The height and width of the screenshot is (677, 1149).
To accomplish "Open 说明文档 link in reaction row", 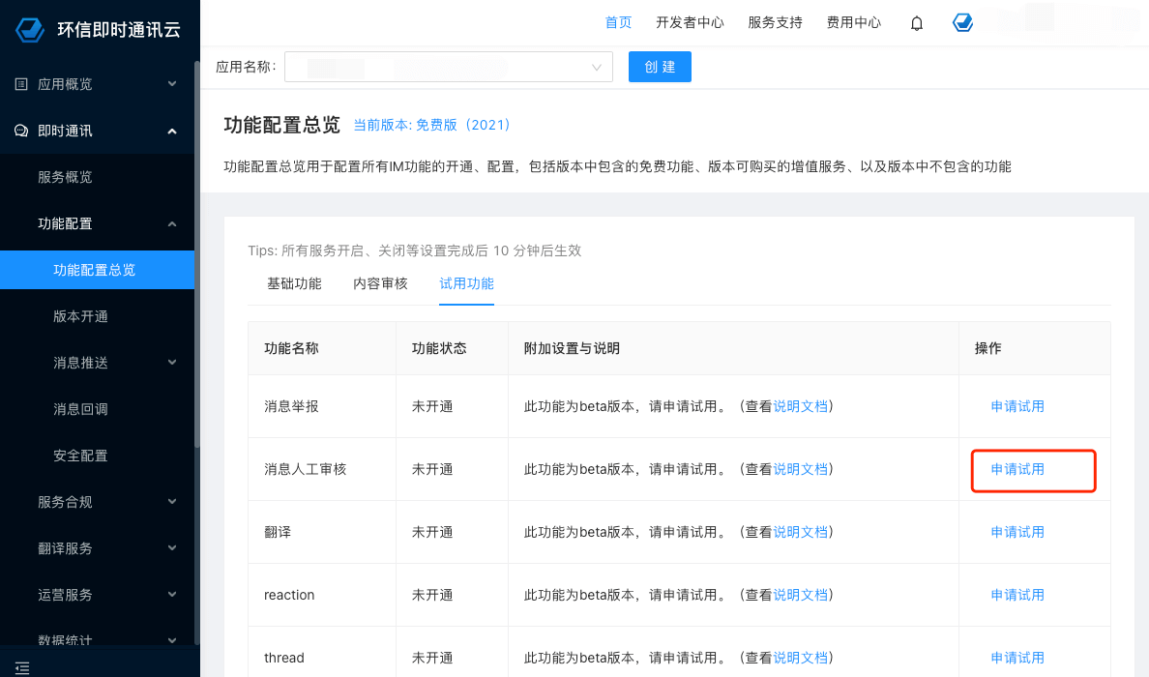I will click(x=800, y=595).
